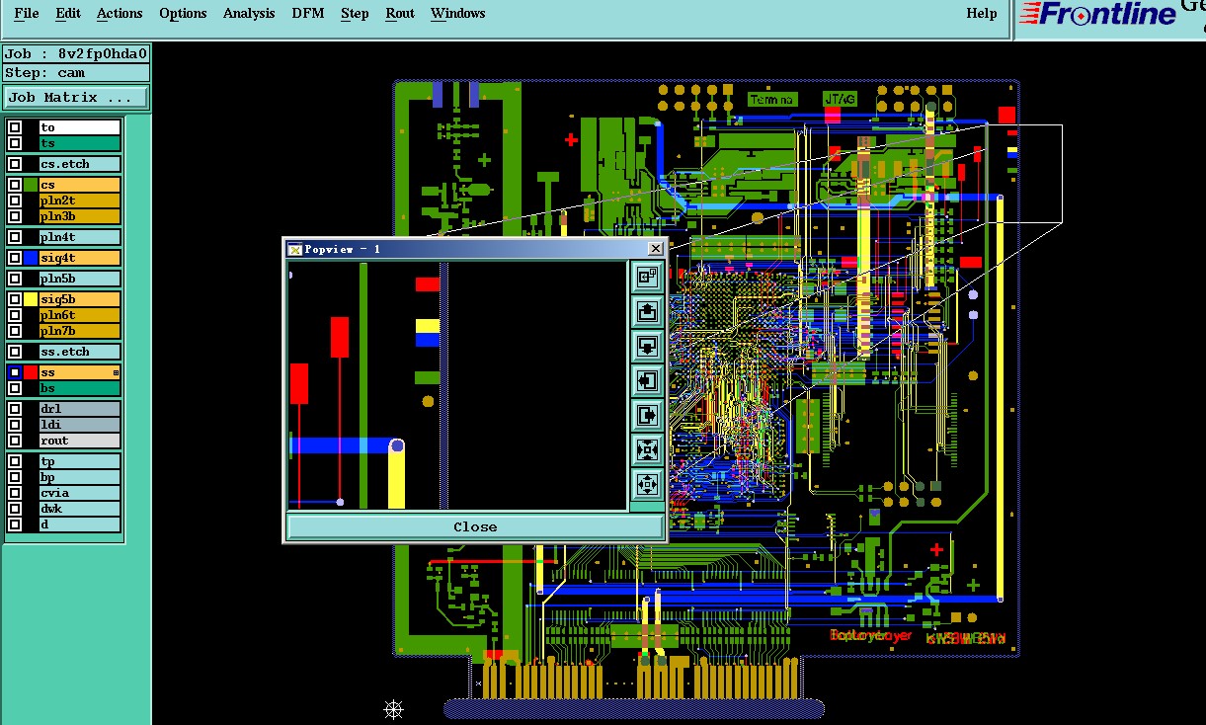The width and height of the screenshot is (1206, 725).
Task: Click the Close button in Popview
Action: (475, 526)
